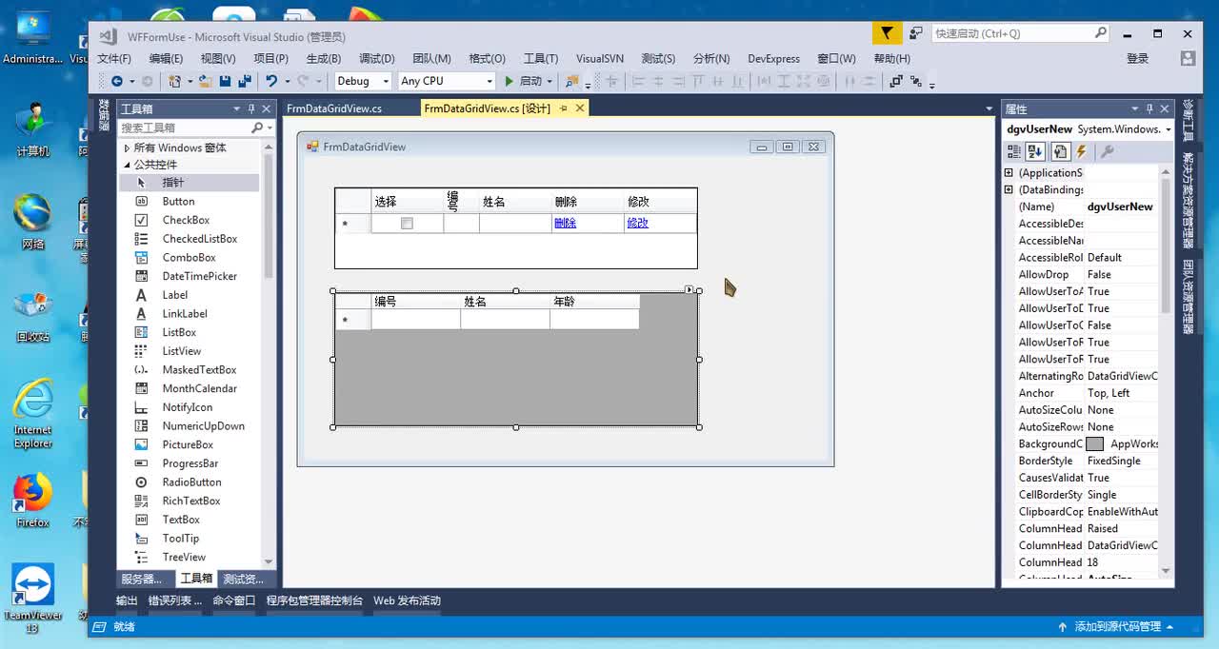Click the Save All disks icon
Screen dimensions: 1219x649
[245, 82]
